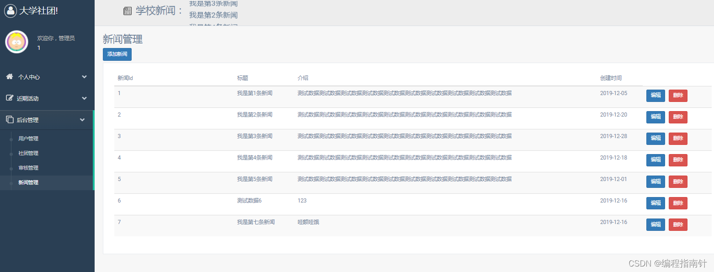Image resolution: width=714 pixels, height=272 pixels.
Task: Delete news row 我是第4条新闻
Action: [678, 160]
